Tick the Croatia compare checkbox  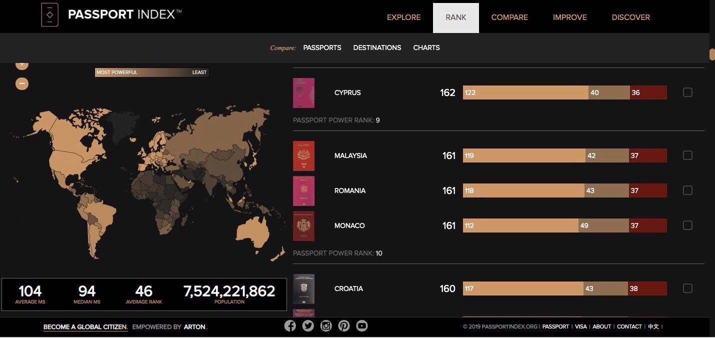click(x=687, y=288)
